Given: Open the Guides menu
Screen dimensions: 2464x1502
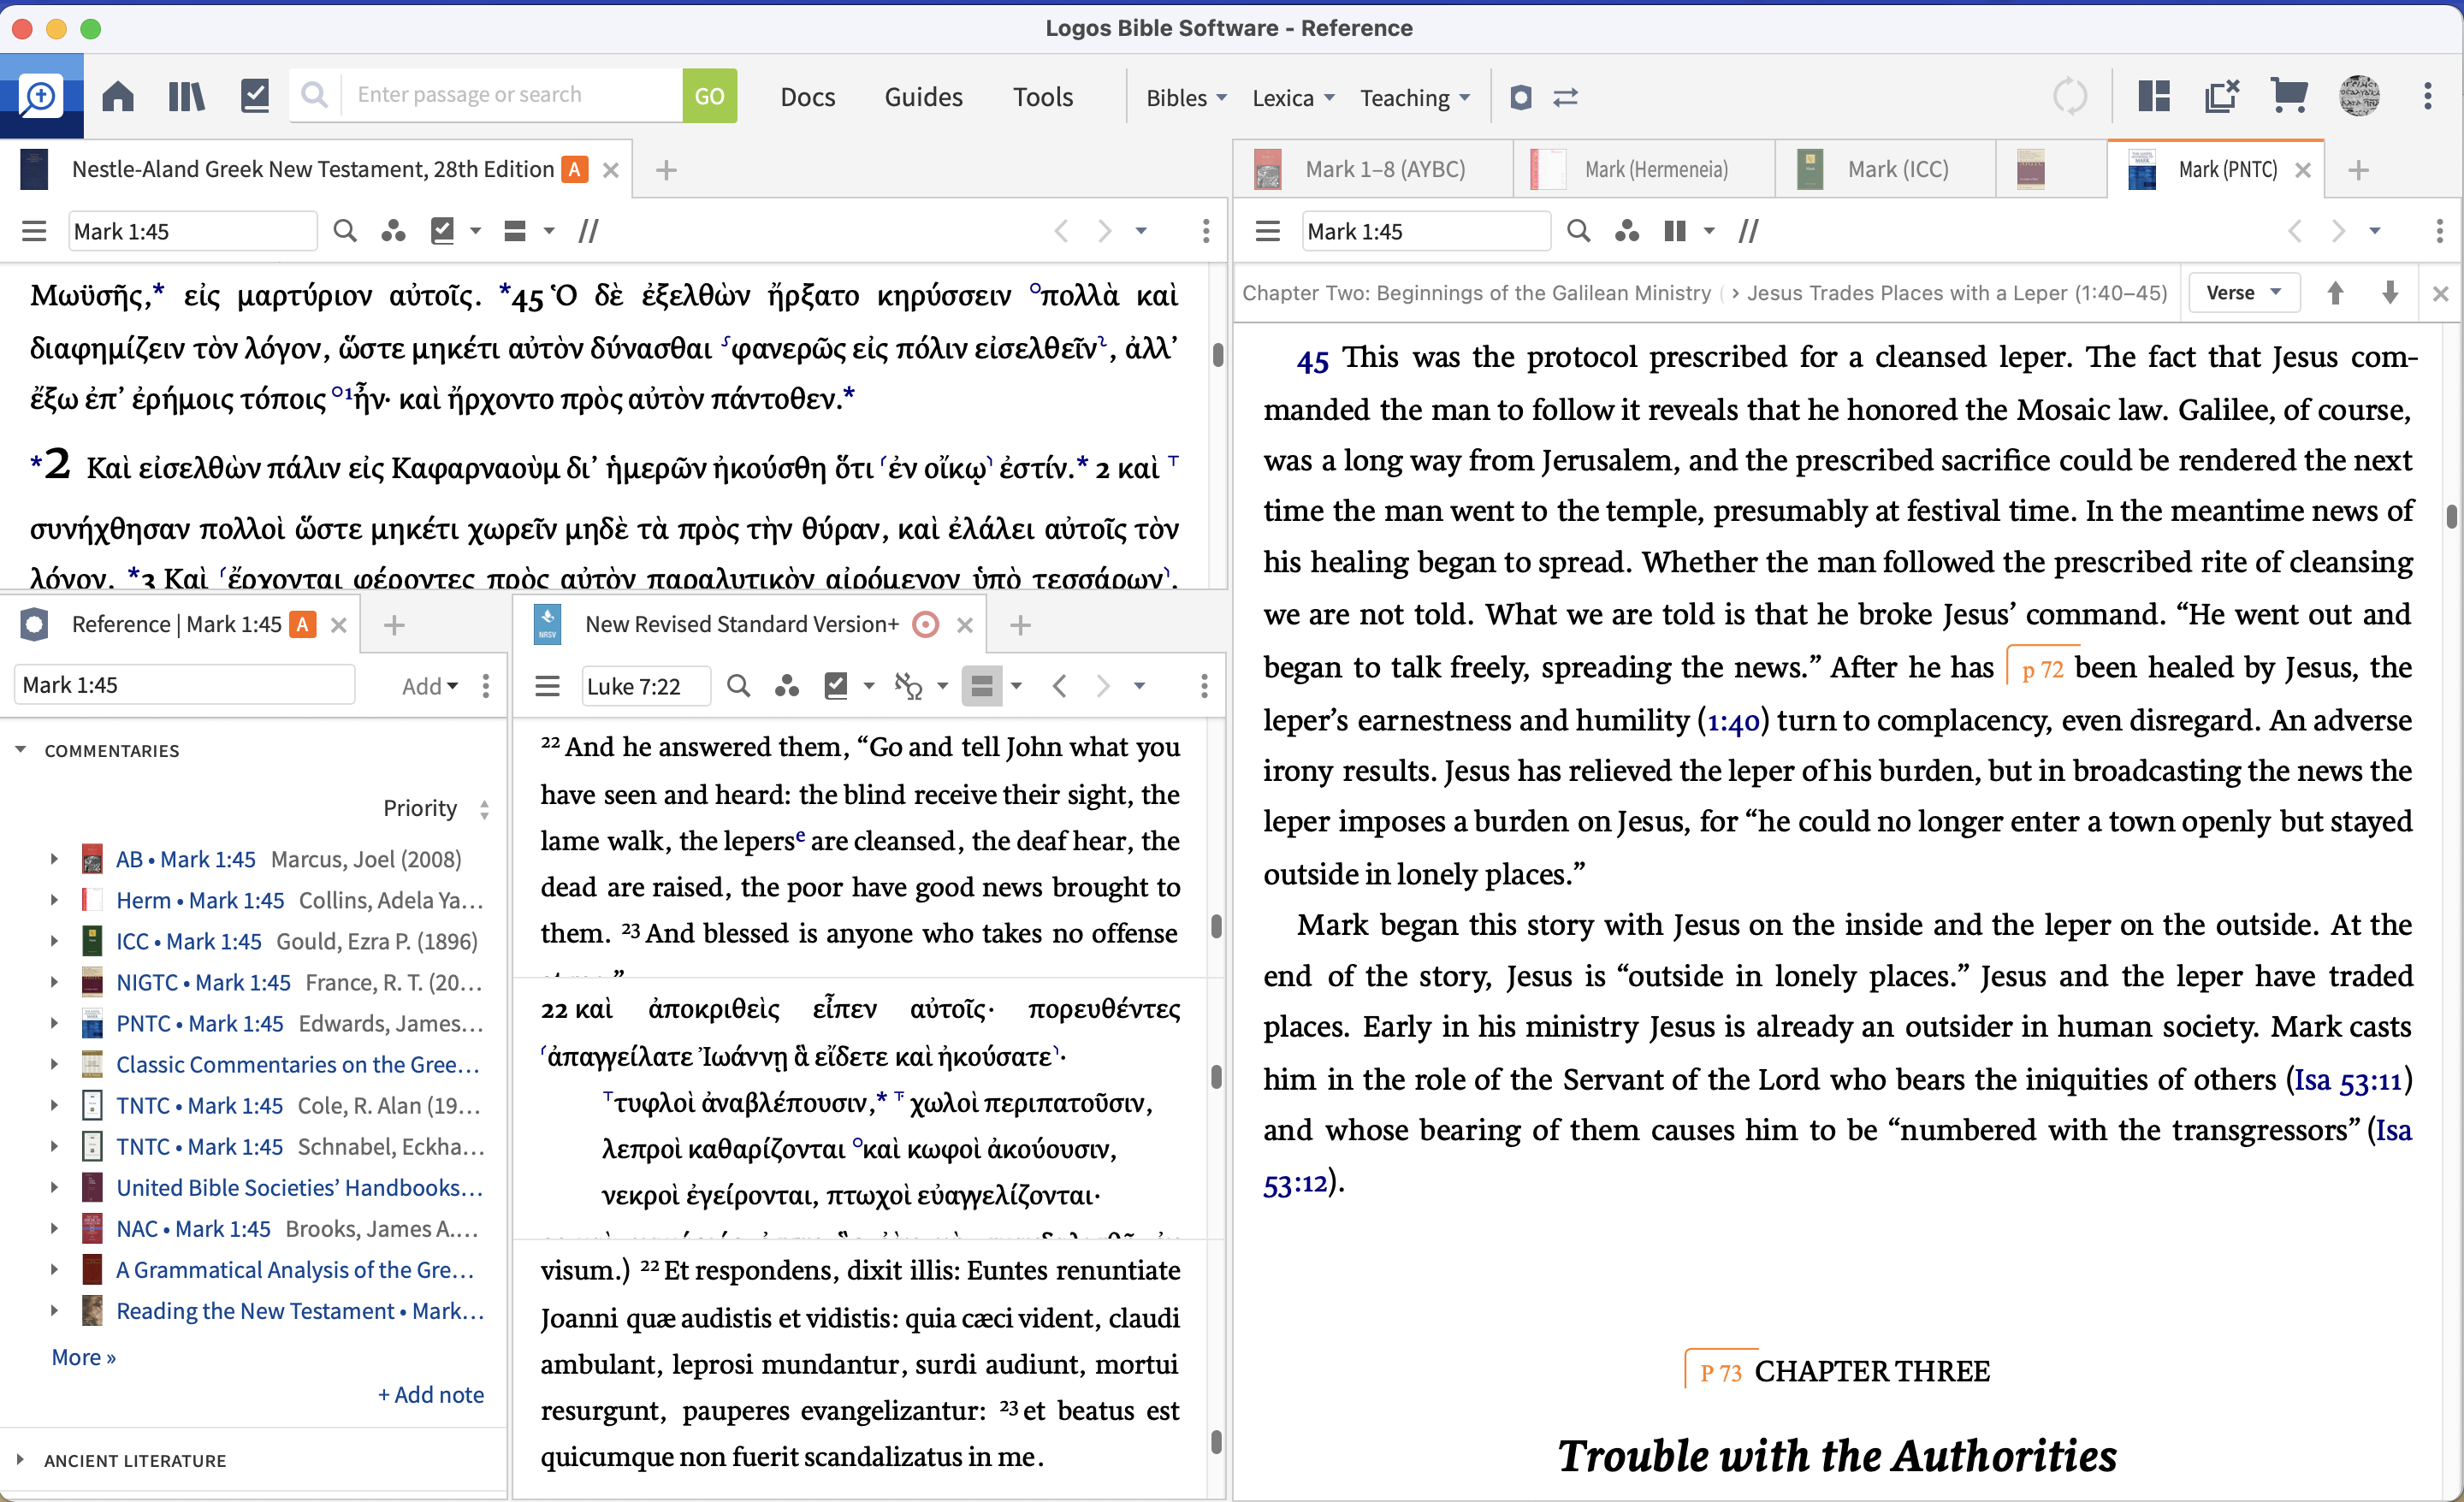Looking at the screenshot, I should pos(923,96).
